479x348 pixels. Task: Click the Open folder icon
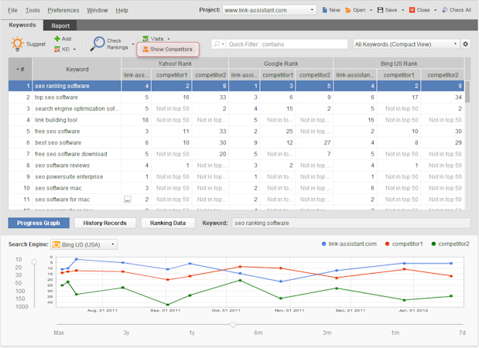(x=348, y=10)
